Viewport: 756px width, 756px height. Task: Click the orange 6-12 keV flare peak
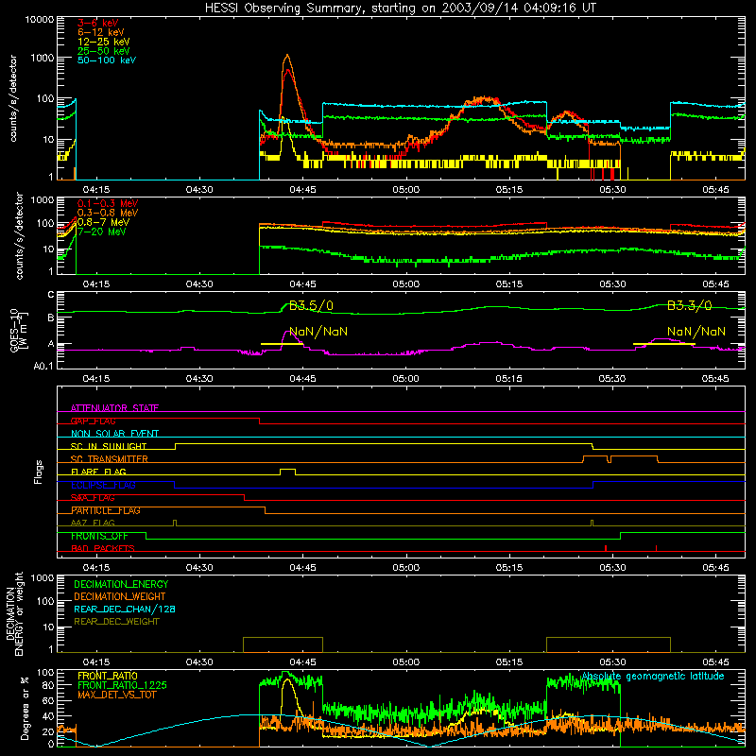pos(287,56)
